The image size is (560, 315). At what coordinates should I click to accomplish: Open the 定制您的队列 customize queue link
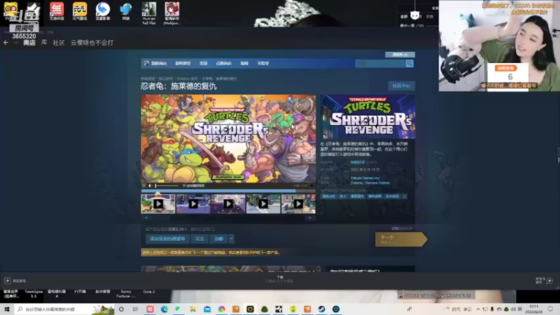tap(402, 228)
